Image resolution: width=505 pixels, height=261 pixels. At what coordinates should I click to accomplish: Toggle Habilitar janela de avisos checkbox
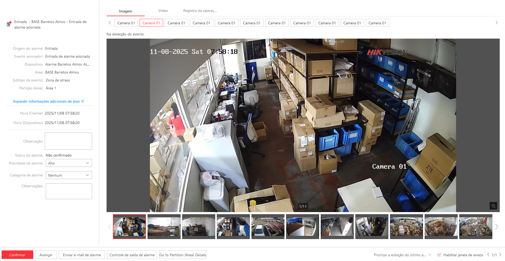(439, 255)
